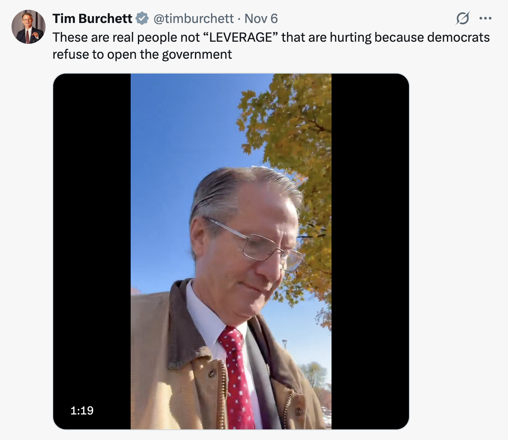Click the Grok slashed-circle icon
The image size is (509, 440).
(462, 18)
